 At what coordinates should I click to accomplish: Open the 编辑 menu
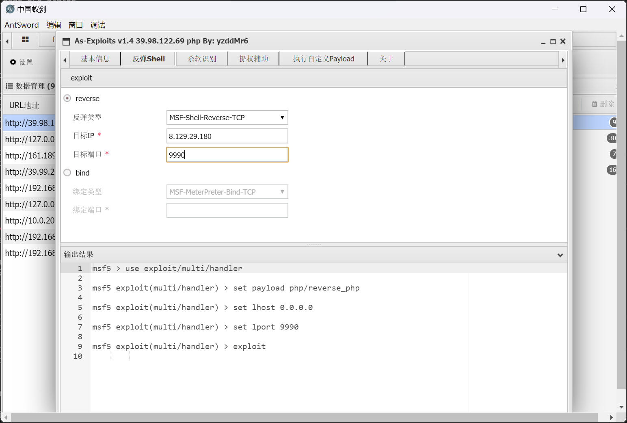click(x=54, y=25)
